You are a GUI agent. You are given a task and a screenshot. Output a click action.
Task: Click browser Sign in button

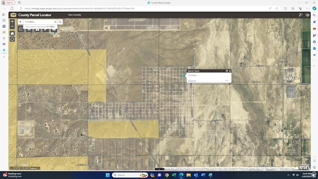pos(8,2)
